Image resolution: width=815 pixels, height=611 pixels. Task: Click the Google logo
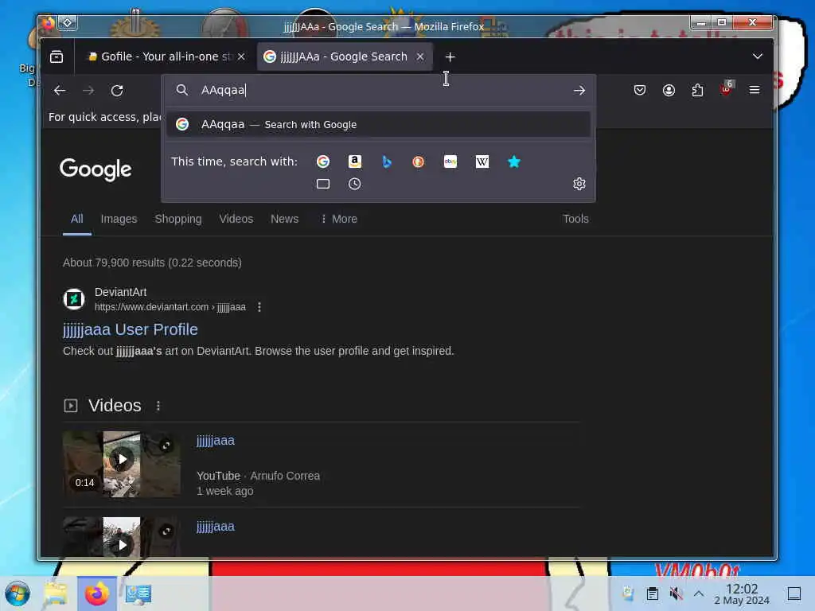point(96,169)
